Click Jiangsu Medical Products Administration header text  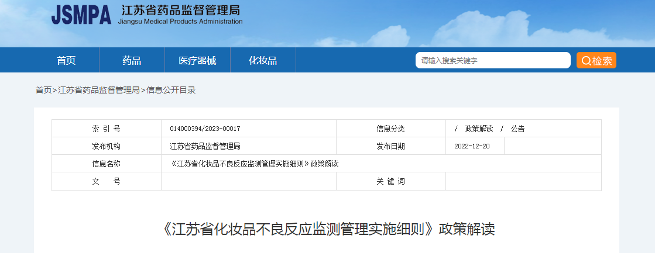180,22
